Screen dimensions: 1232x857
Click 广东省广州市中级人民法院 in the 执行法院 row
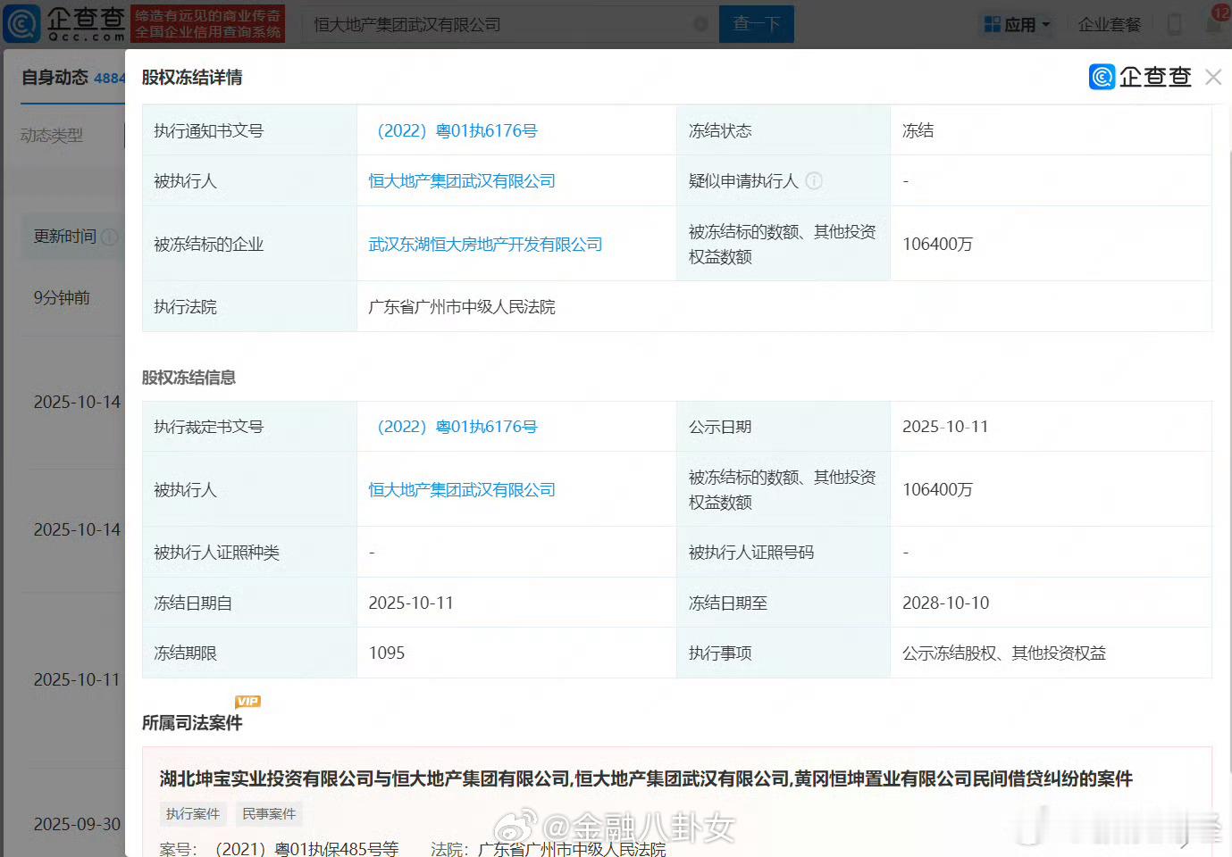pyautogui.click(x=462, y=307)
